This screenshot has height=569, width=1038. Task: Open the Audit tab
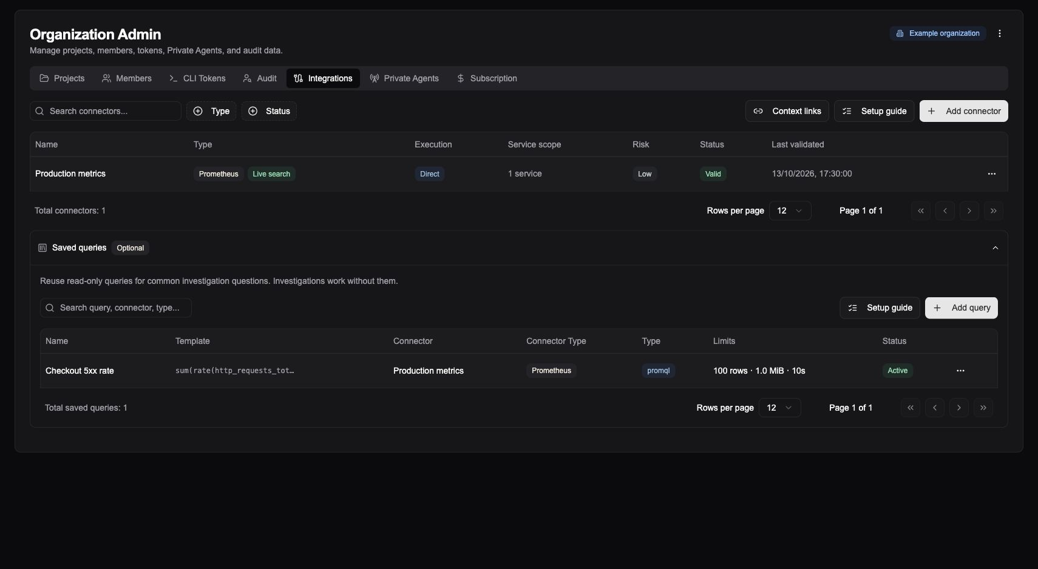point(260,78)
